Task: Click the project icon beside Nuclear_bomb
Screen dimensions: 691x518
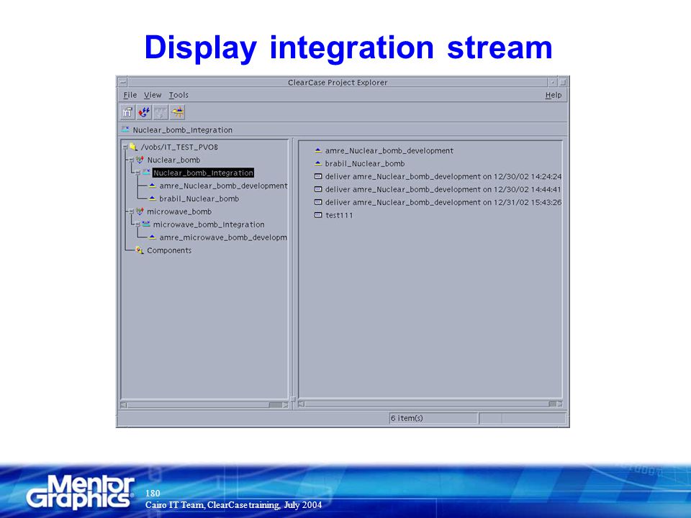Action: (140, 160)
